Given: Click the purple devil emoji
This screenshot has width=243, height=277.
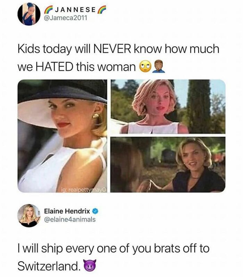Looking at the screenshot, I should pos(90,265).
